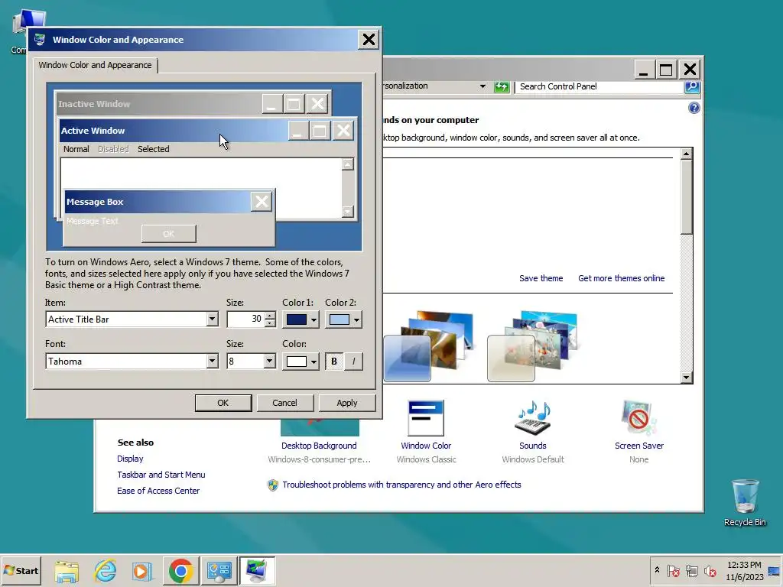Click the Save theme link
This screenshot has width=783, height=587.
pos(541,278)
